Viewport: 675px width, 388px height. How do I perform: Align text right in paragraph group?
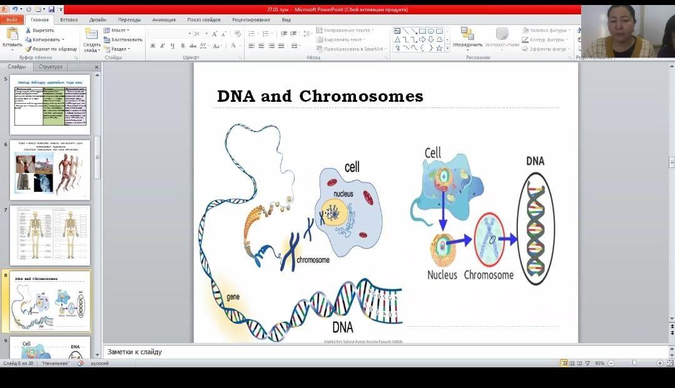[272, 46]
